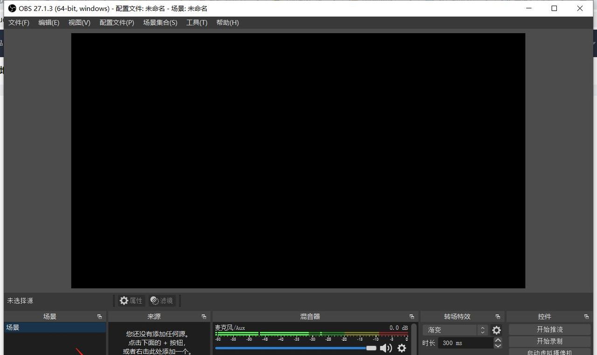Screen dimensions: 597x355
Task: Click the 300 ms duration field
Action: (465, 343)
